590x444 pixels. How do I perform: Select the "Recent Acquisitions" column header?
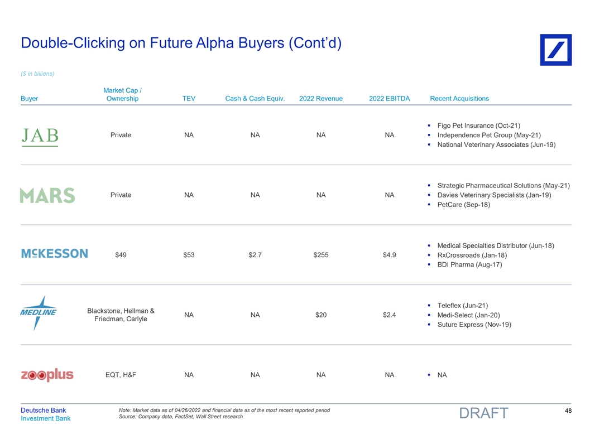pos(459,99)
